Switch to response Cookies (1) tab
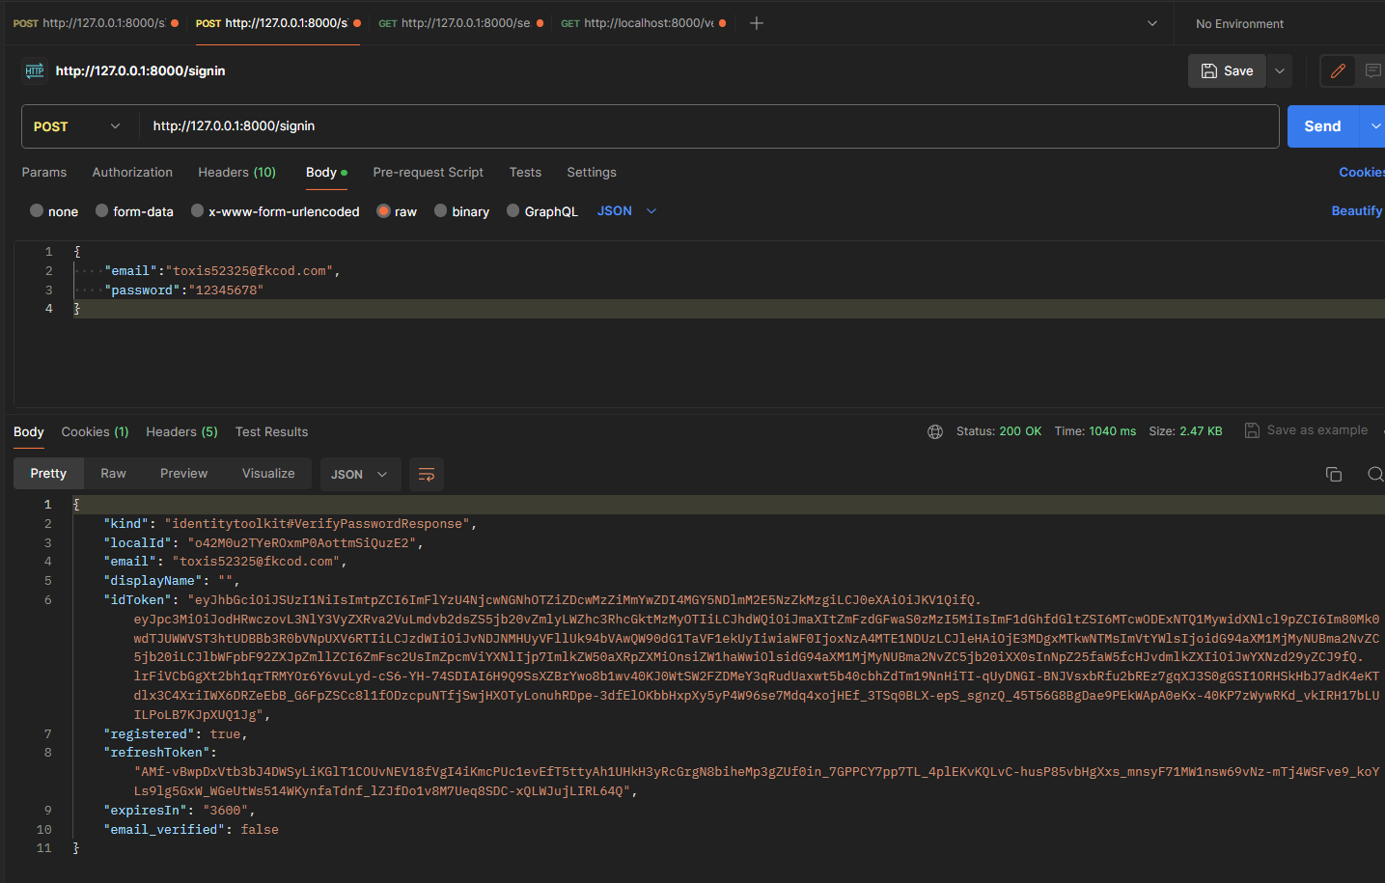The height and width of the screenshot is (883, 1385). (x=95, y=431)
